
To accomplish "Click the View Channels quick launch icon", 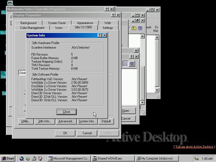I will coord(40,158).
